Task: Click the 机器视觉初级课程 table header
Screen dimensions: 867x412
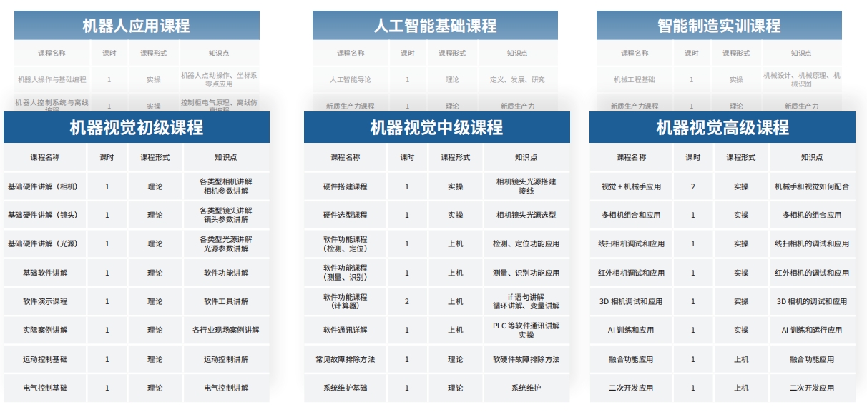Action: point(136,128)
